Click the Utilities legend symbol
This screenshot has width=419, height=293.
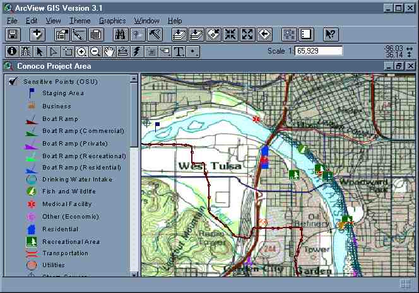click(32, 265)
